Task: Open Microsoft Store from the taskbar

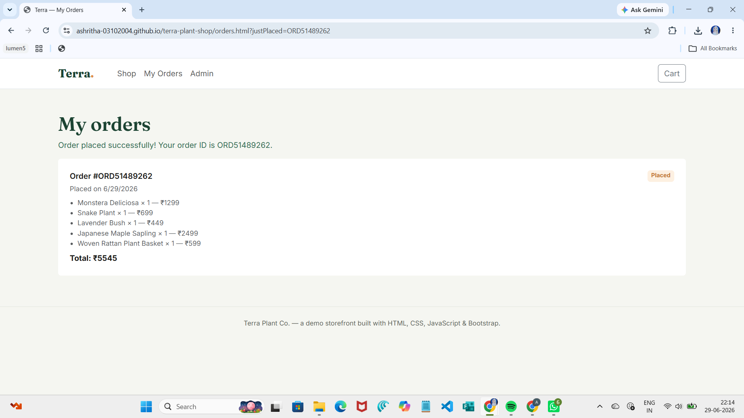Action: point(298,406)
